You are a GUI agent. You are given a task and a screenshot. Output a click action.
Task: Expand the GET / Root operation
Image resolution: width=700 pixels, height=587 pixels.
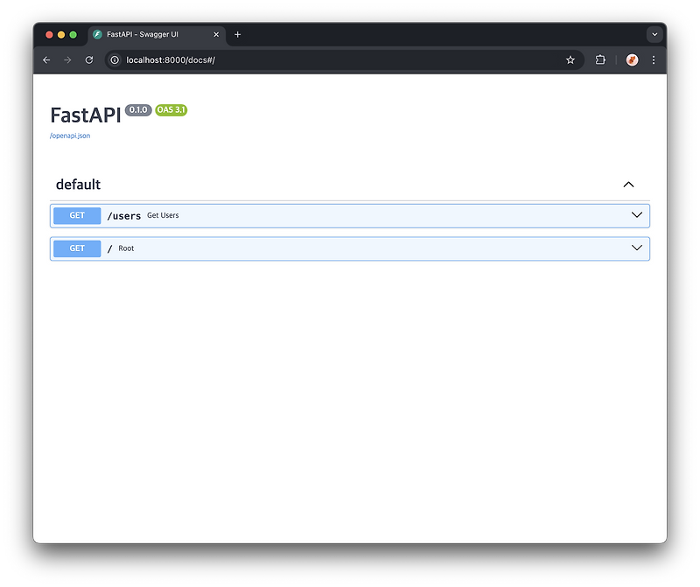pyautogui.click(x=637, y=248)
